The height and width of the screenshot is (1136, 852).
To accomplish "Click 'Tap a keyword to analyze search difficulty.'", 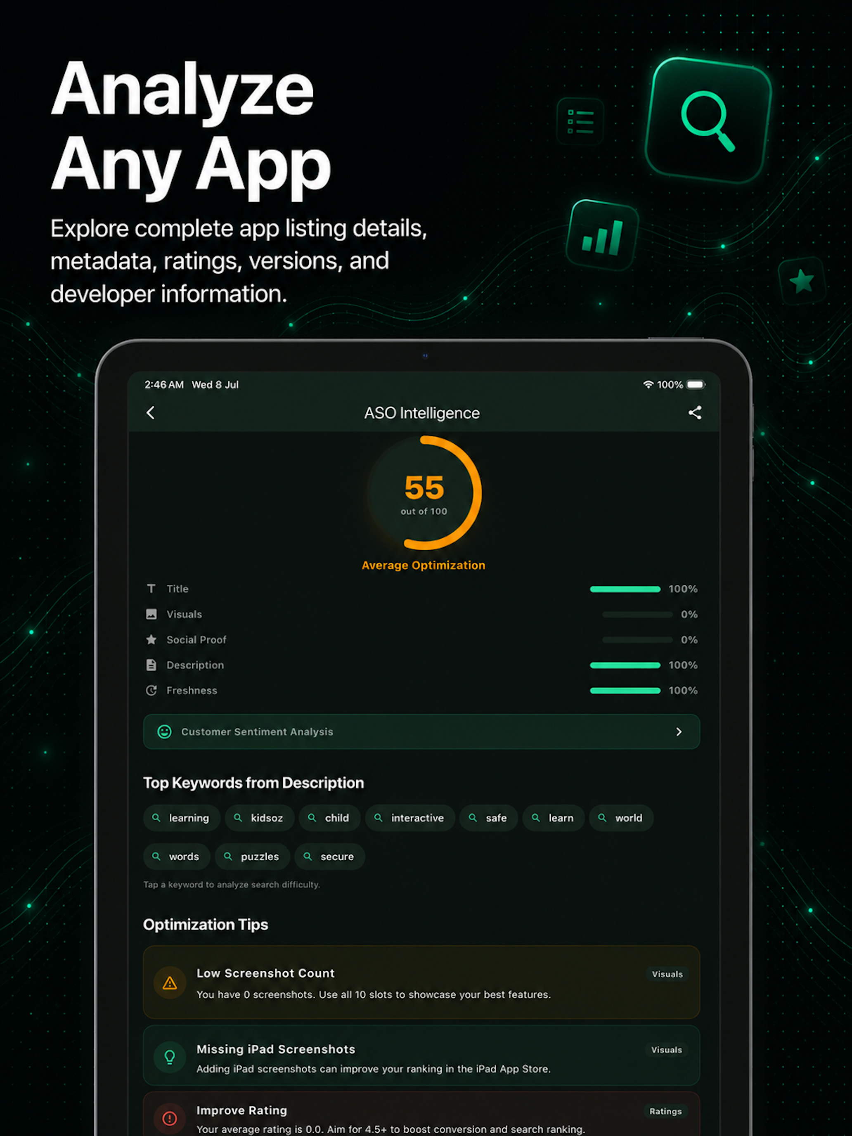I will [x=232, y=884].
